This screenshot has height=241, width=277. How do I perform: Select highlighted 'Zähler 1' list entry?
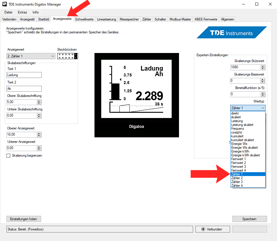(x=248, y=174)
